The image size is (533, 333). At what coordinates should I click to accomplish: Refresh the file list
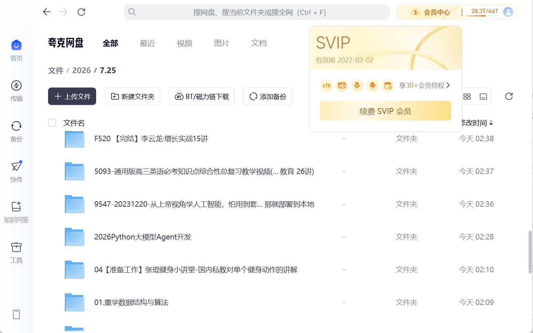(509, 96)
